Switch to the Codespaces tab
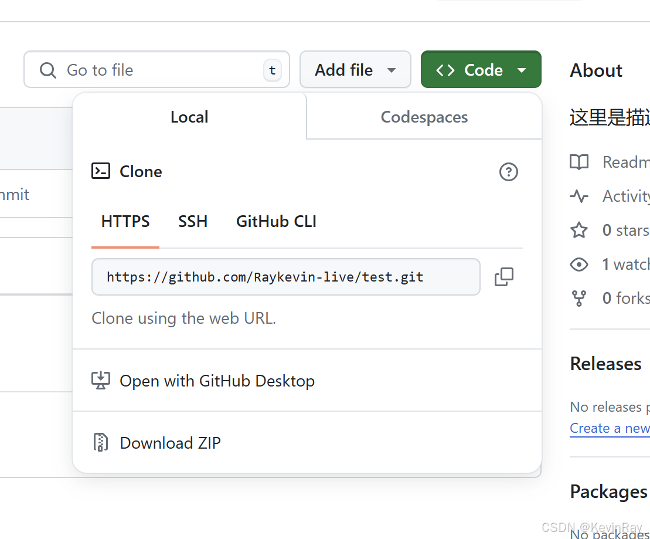 pyautogui.click(x=424, y=117)
